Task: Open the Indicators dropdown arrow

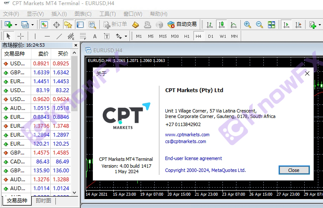Action: [320, 25]
